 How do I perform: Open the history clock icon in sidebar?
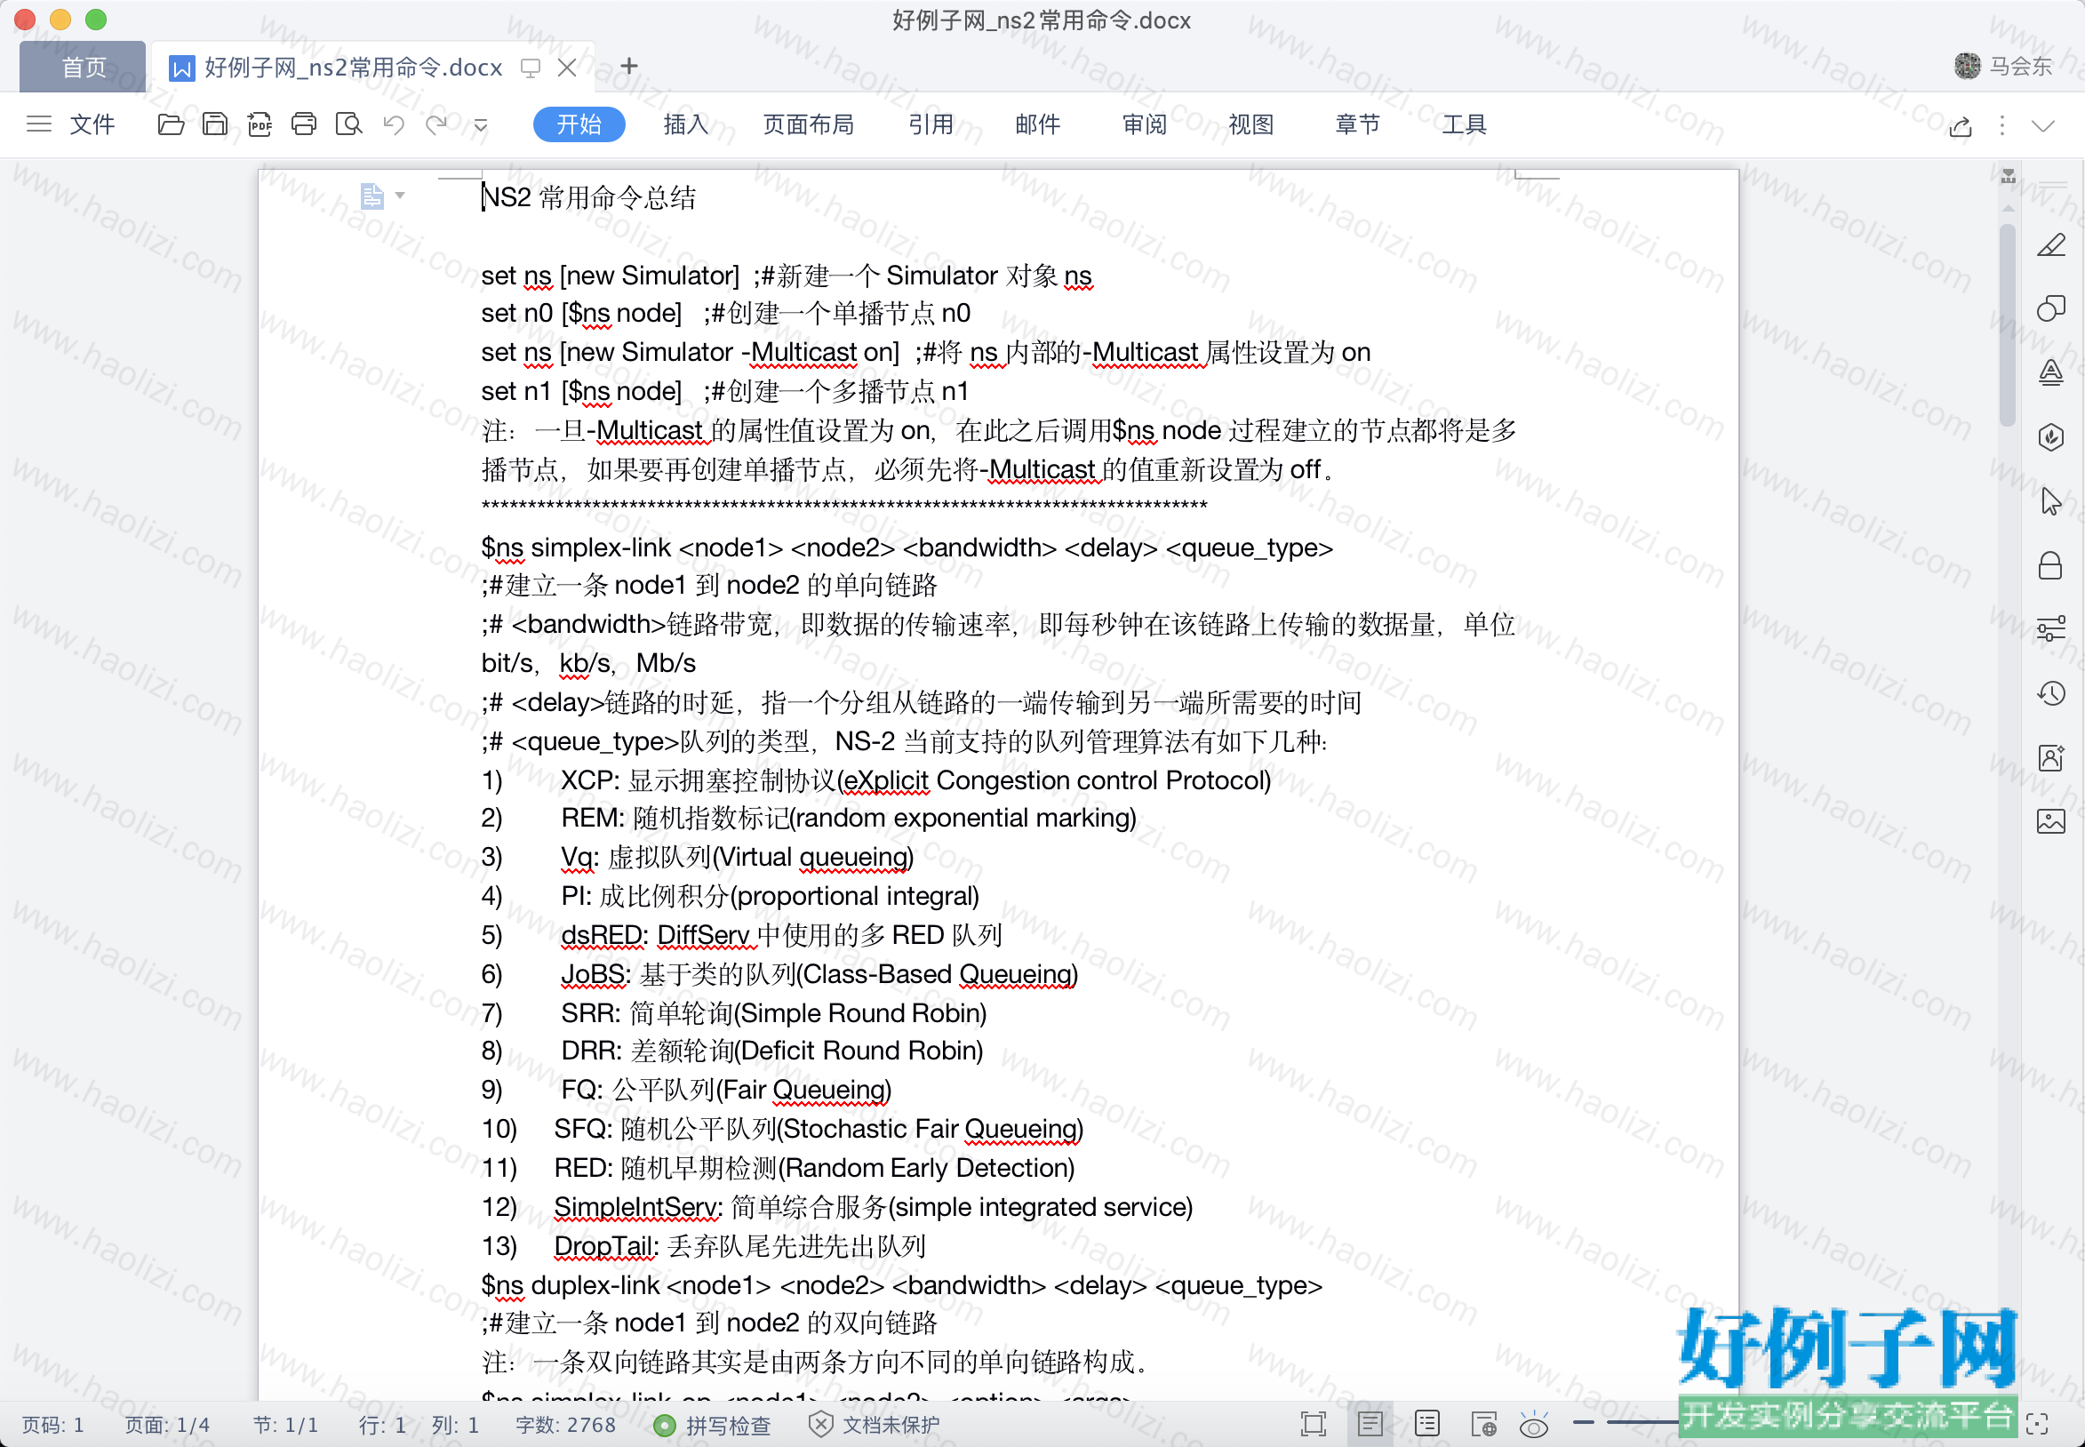coord(2051,693)
